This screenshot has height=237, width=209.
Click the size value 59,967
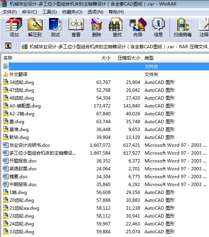click(103, 224)
